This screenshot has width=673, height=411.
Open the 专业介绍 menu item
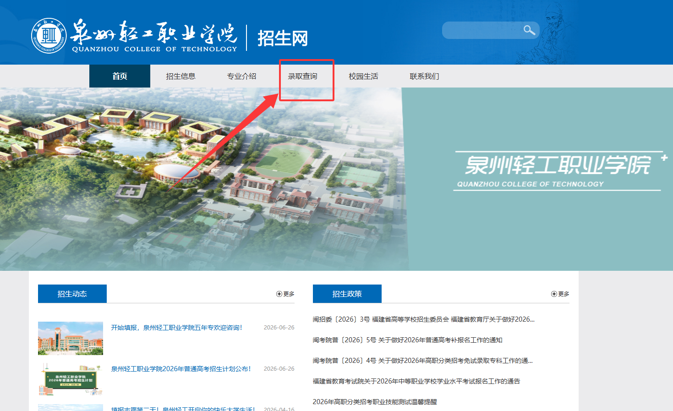point(241,76)
